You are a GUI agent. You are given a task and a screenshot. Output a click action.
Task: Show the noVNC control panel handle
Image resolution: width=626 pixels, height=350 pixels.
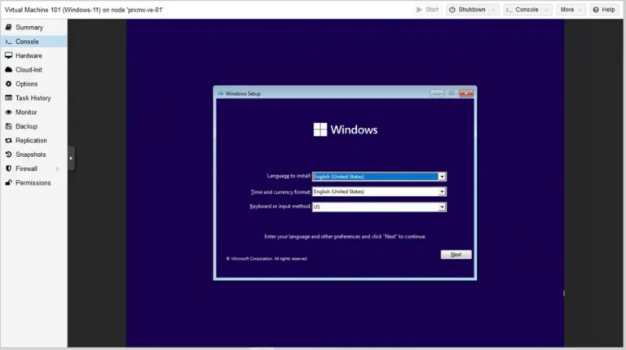(x=71, y=158)
